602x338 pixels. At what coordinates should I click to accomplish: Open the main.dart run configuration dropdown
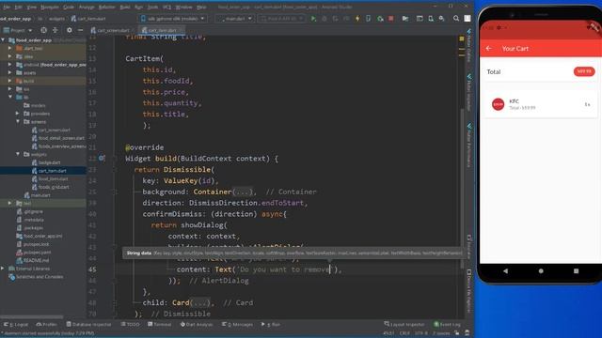[235, 19]
